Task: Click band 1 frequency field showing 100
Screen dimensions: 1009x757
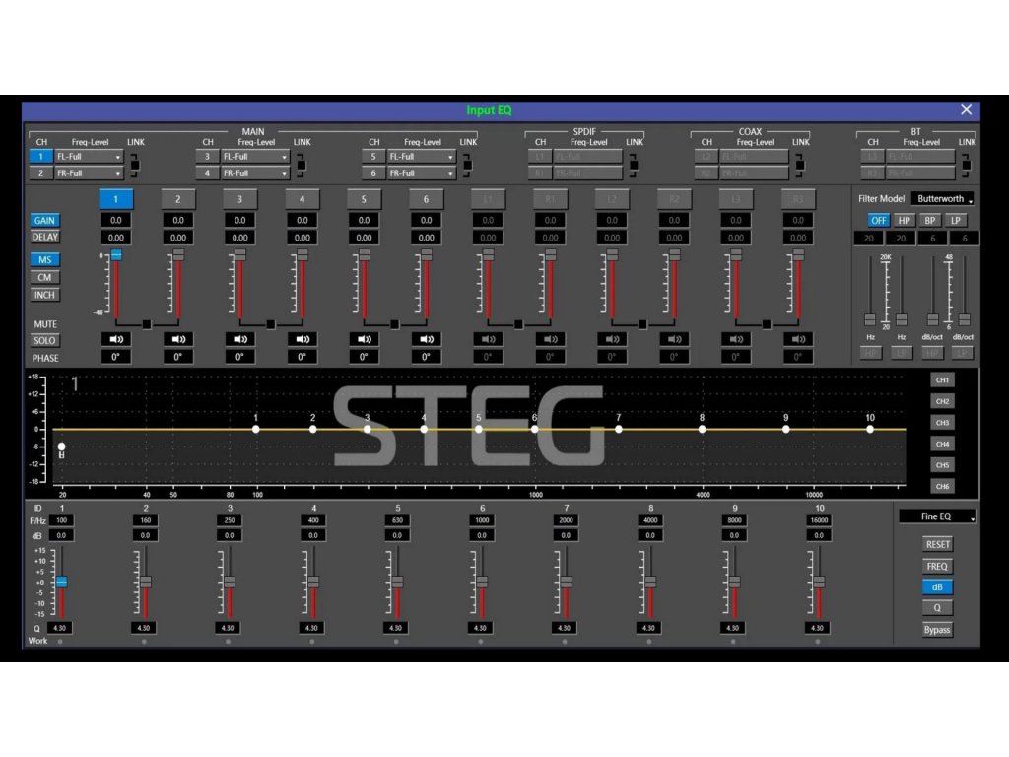Action: (x=61, y=520)
